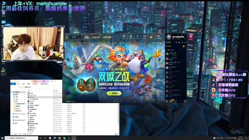Click the 立即领取 button on the banner
Viewport: 249px width, 140px height.
[114, 93]
